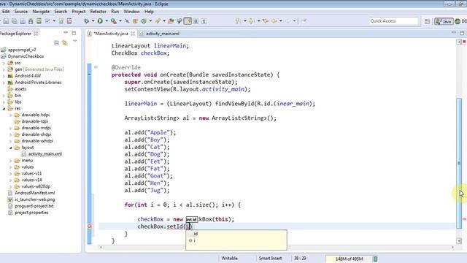The height and width of the screenshot is (263, 467).
Task: Click into the Quick Access field
Action: point(394,21)
